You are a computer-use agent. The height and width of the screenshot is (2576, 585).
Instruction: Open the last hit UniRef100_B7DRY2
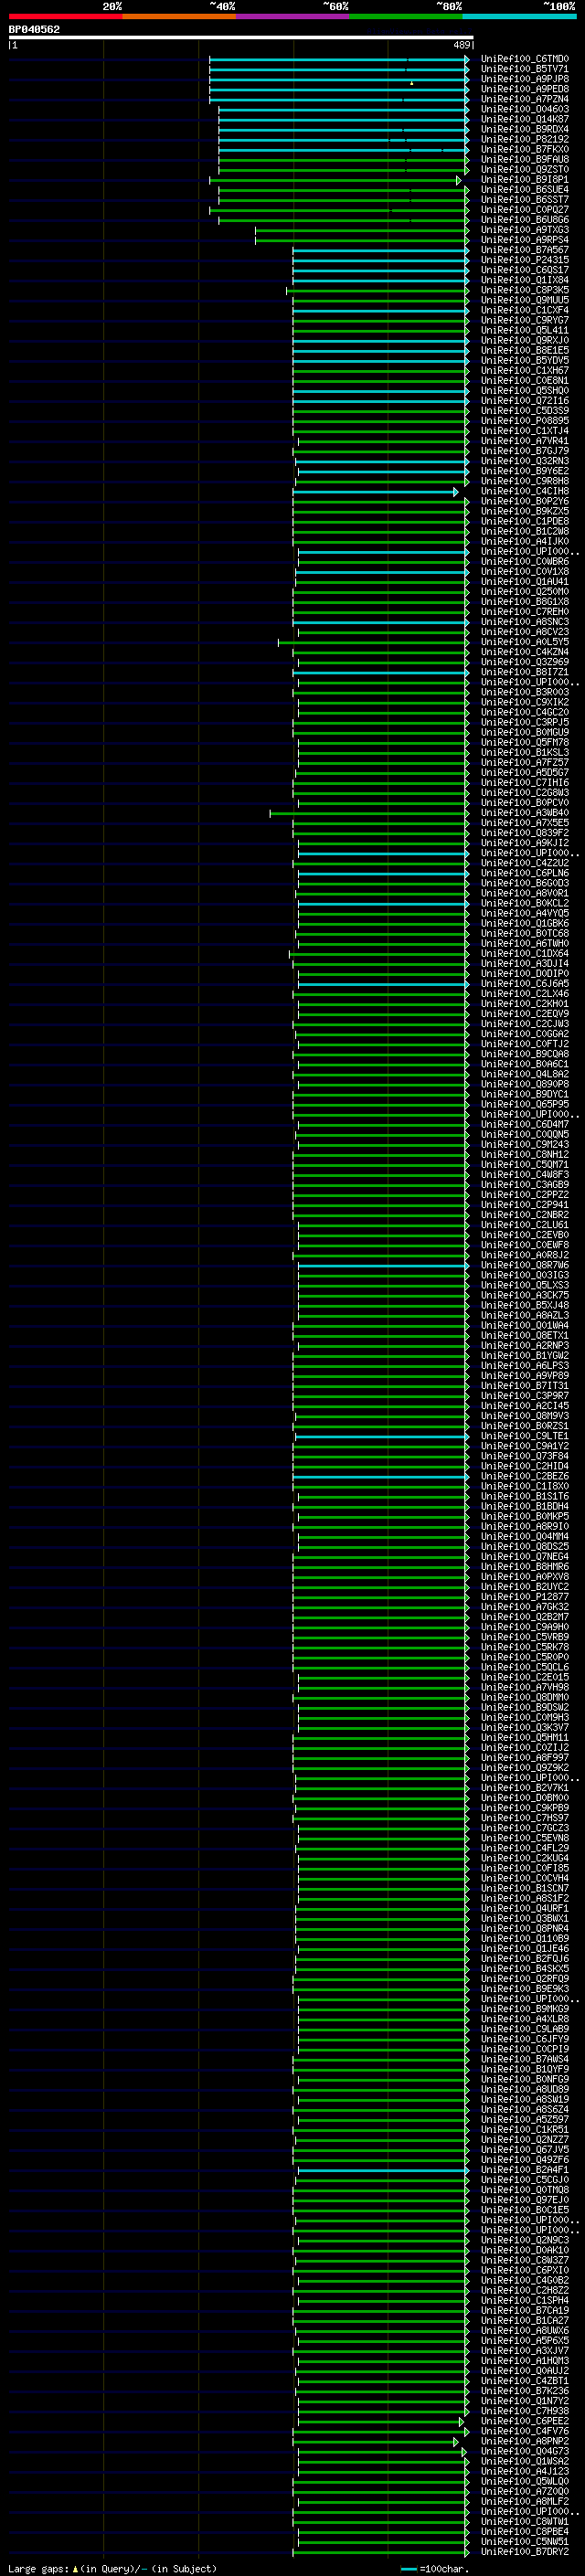(x=524, y=2552)
